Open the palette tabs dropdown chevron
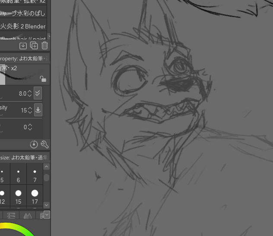Image resolution: width=273 pixels, height=236 pixels. tap(47, 214)
